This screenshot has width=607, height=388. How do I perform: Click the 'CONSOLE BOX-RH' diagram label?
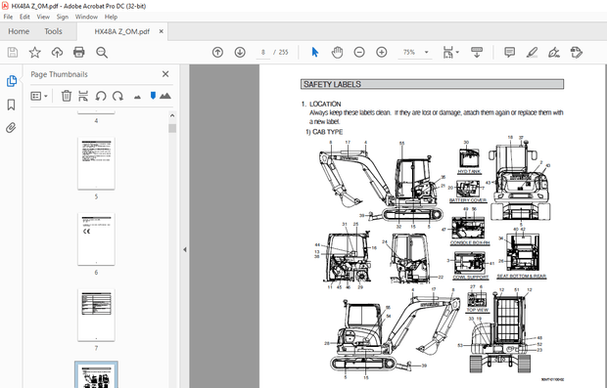coord(470,242)
